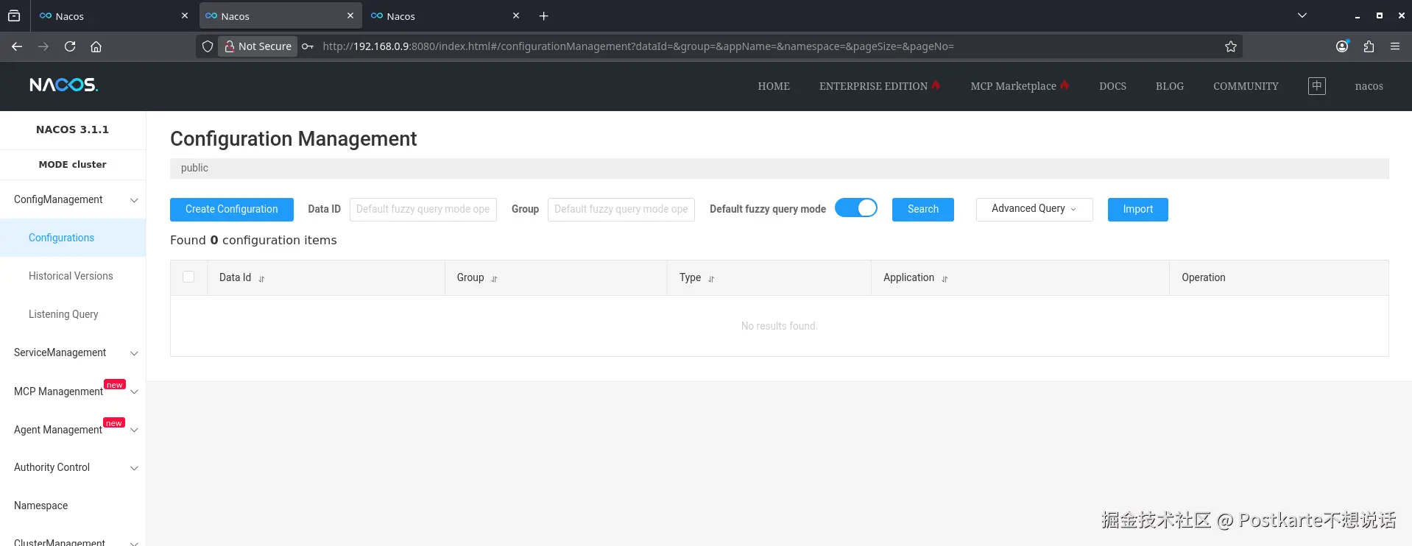The width and height of the screenshot is (1412, 546).
Task: Open the list all tabs chevron
Action: (x=1302, y=15)
